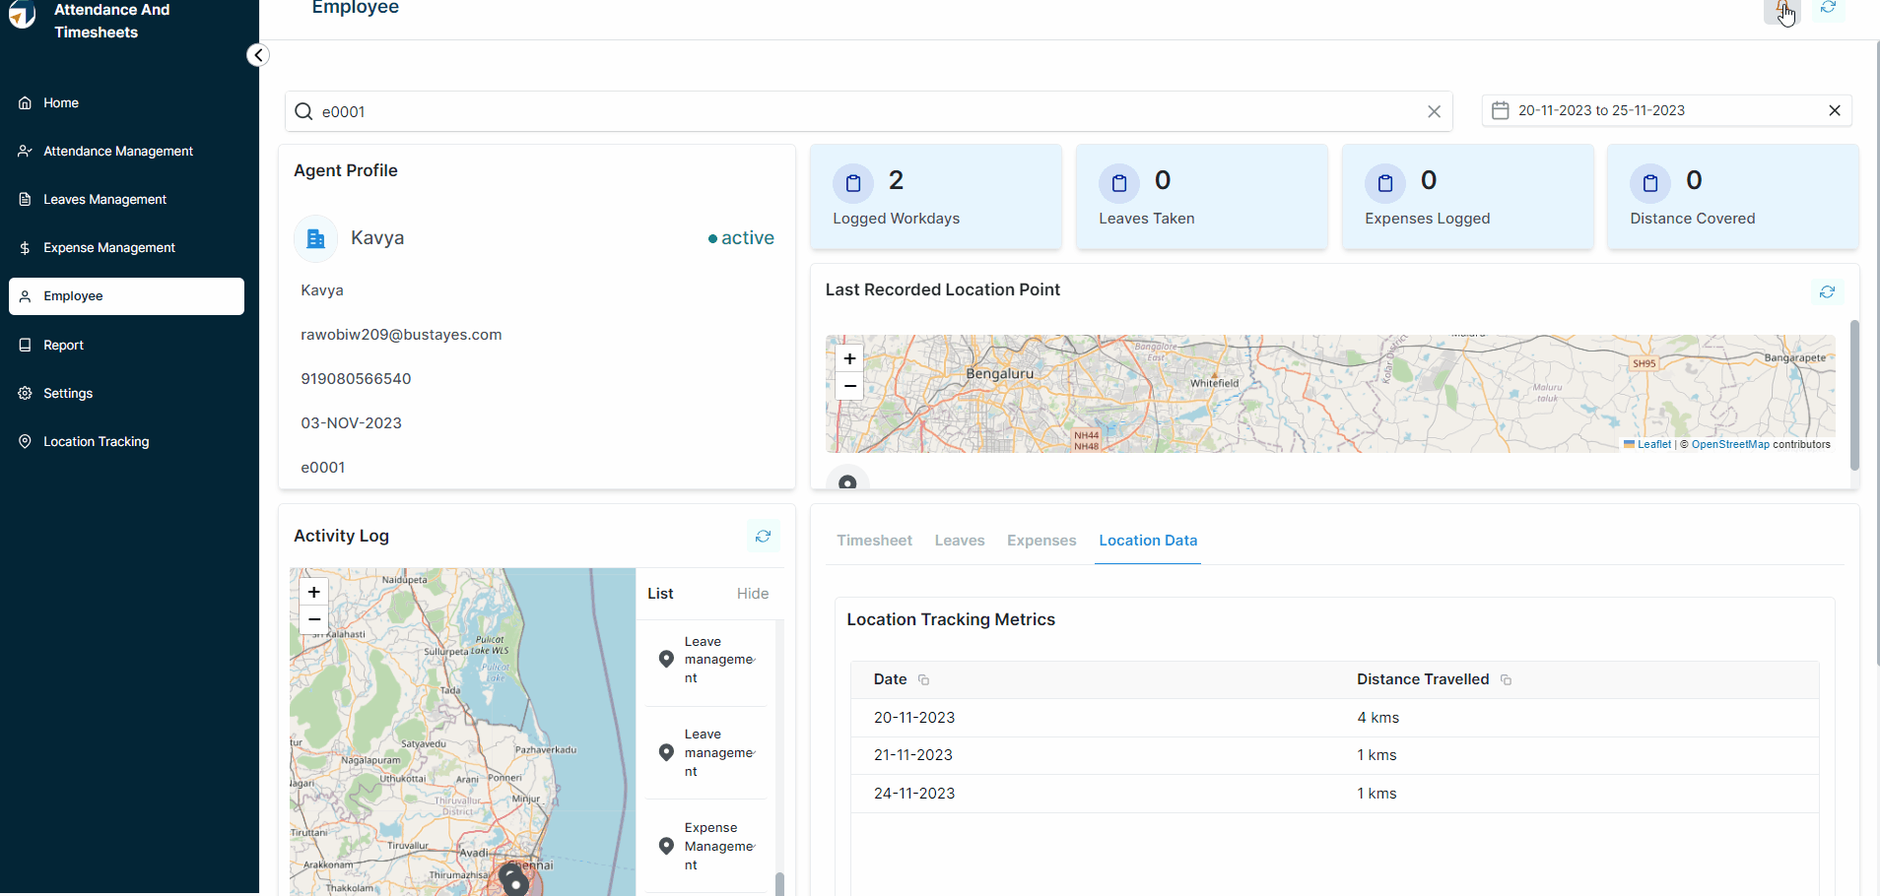This screenshot has height=896, width=1880.
Task: Go to Leaves Management page
Action: click(104, 200)
